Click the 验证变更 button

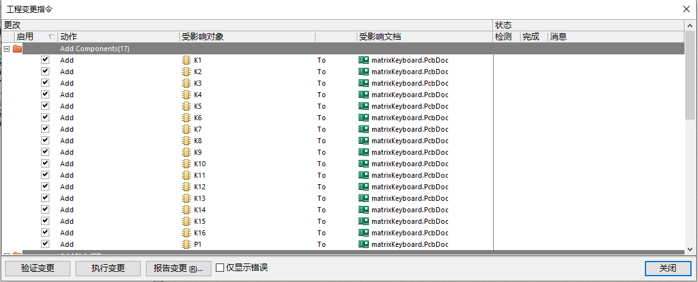[x=38, y=269]
